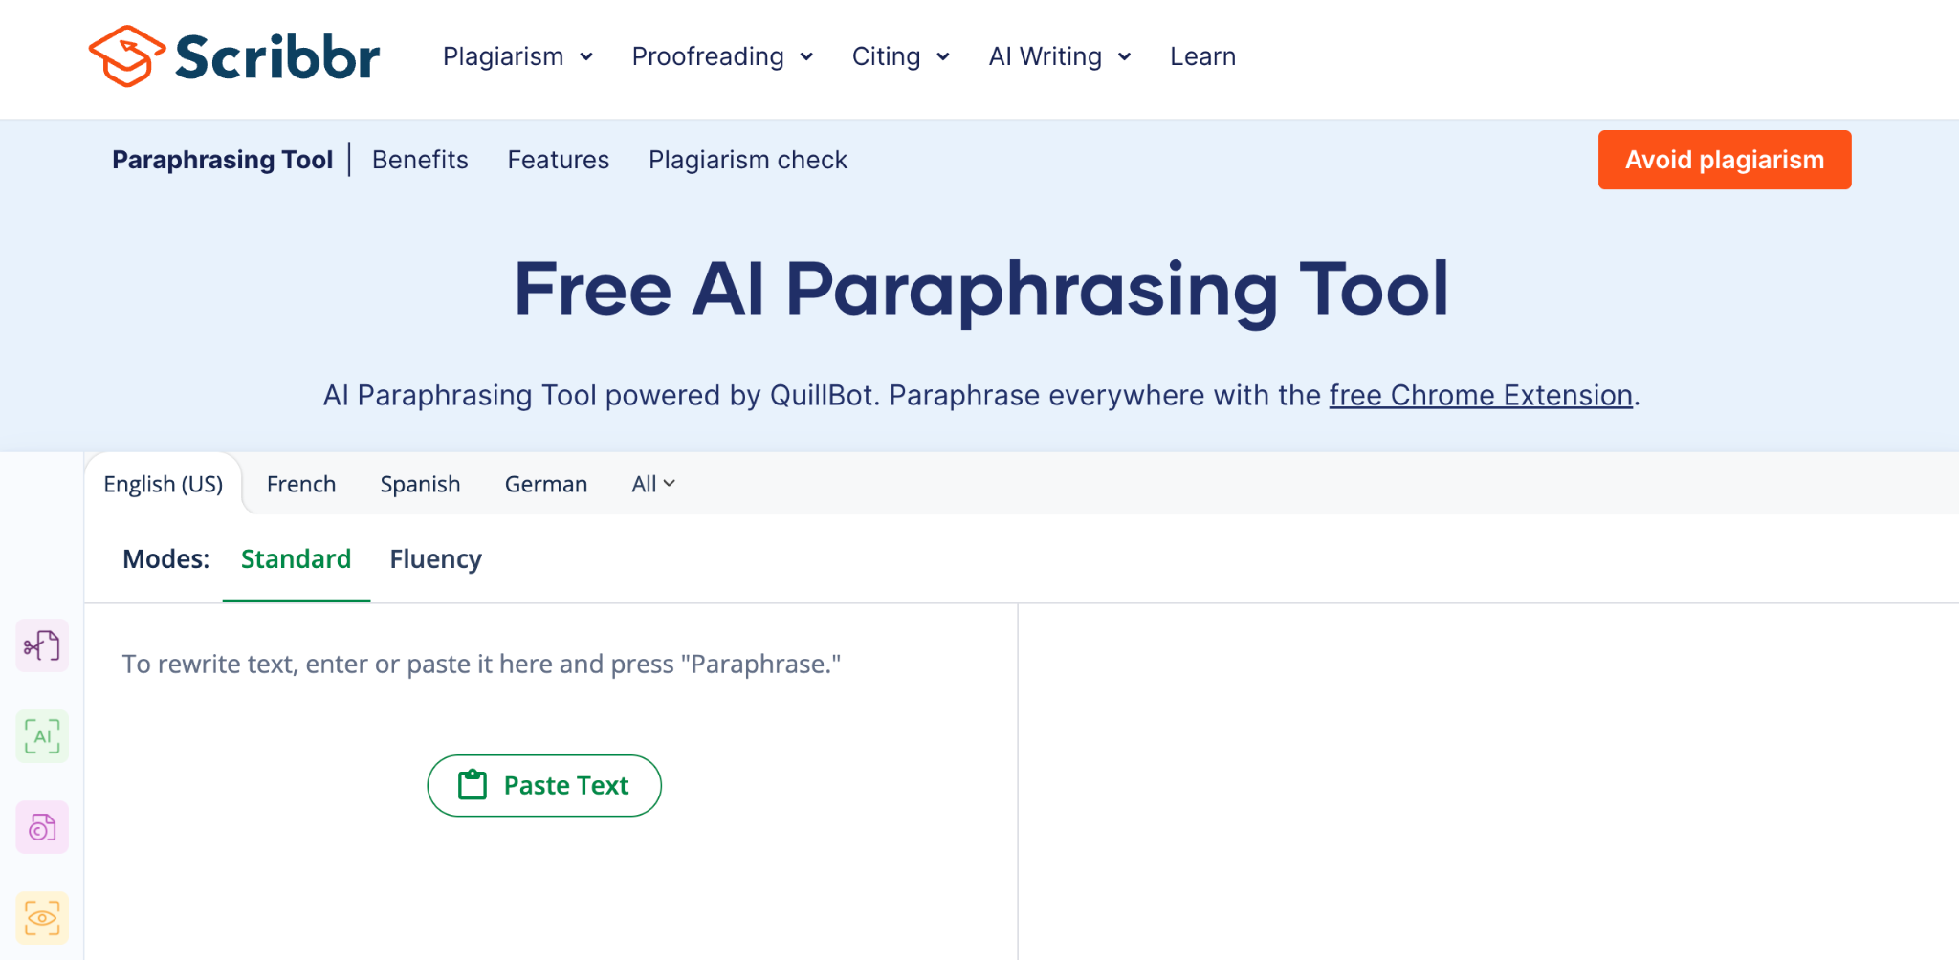Open the green AI scan sidebar tool

pyautogui.click(x=42, y=736)
